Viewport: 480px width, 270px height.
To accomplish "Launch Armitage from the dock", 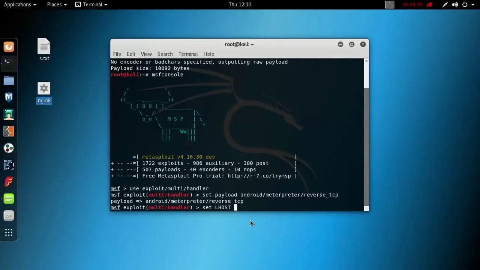I will pos(9,114).
